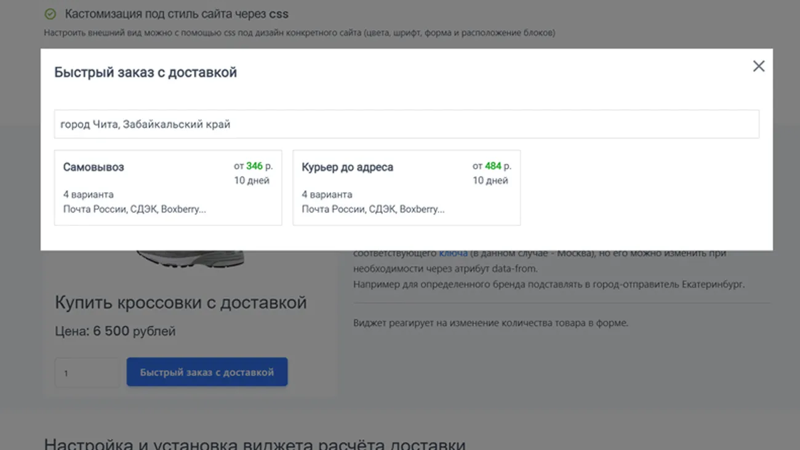The width and height of the screenshot is (800, 450).
Task: Click the 484 р. courier price
Action: (492, 166)
